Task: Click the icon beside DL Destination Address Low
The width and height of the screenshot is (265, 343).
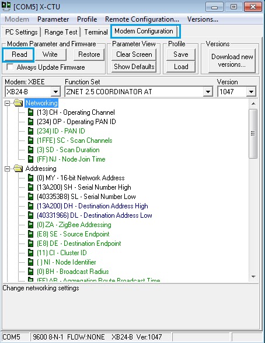Action: [x=31, y=215]
